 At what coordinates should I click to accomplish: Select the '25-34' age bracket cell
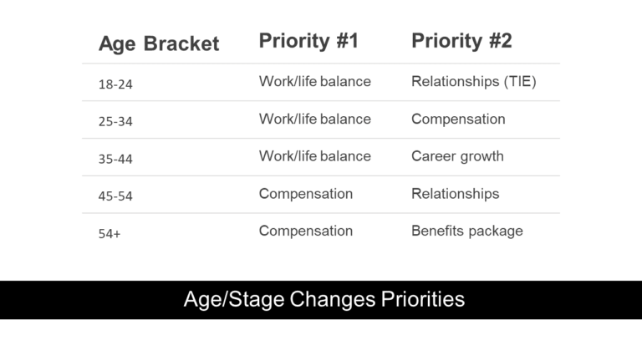coord(115,121)
